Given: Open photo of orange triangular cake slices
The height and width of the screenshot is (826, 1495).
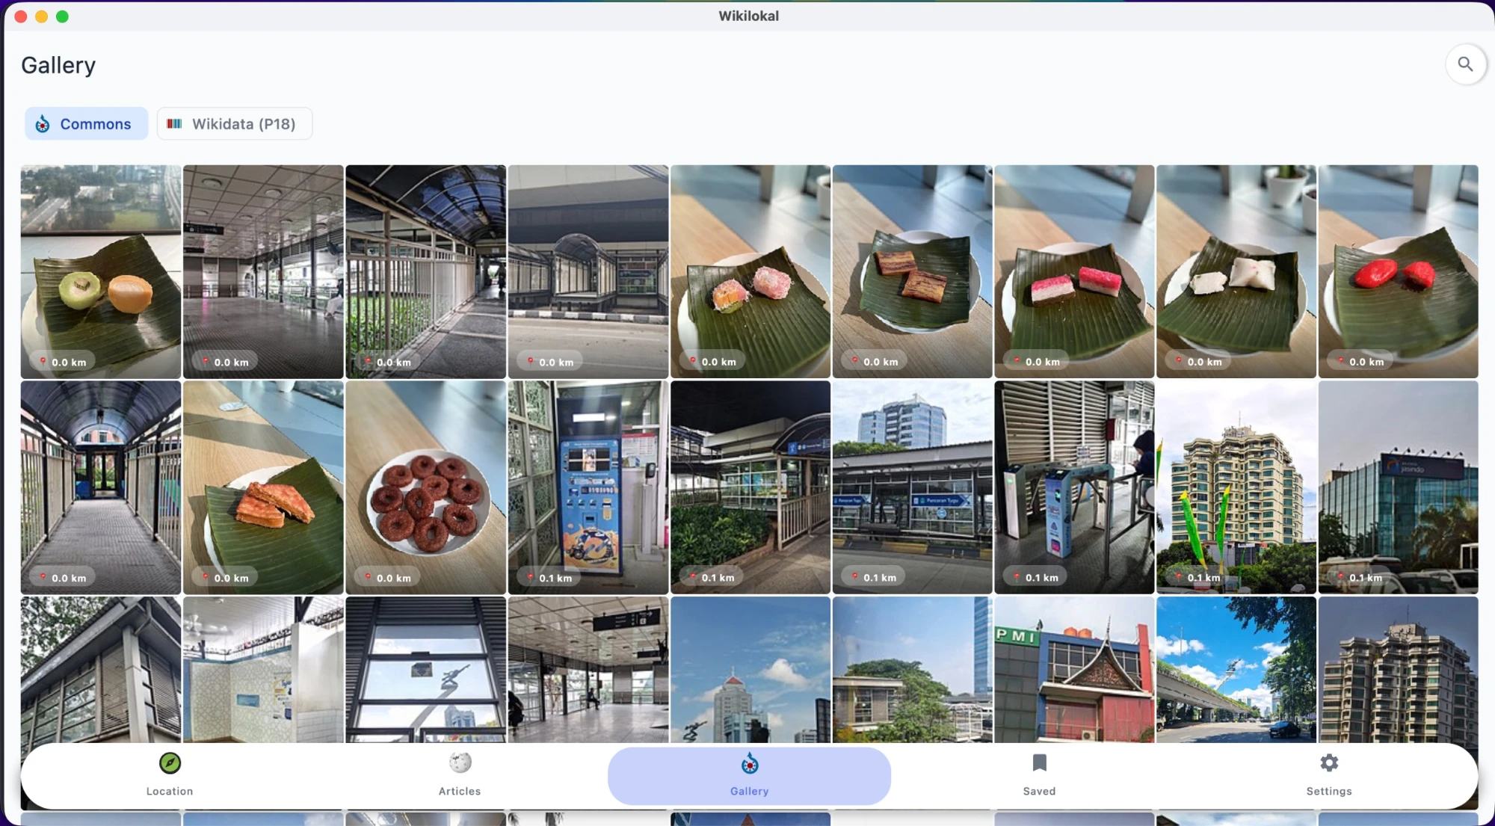Looking at the screenshot, I should [x=263, y=487].
